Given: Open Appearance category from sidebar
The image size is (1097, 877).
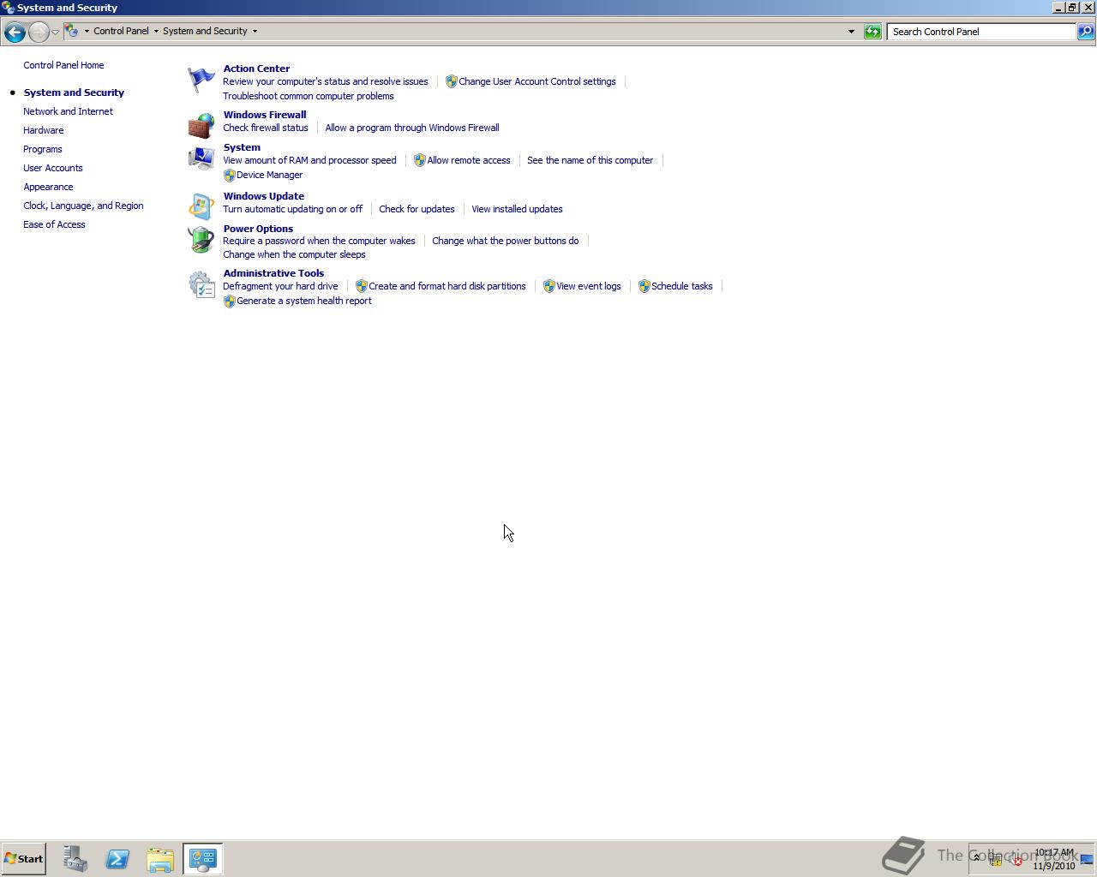Looking at the screenshot, I should coord(48,187).
